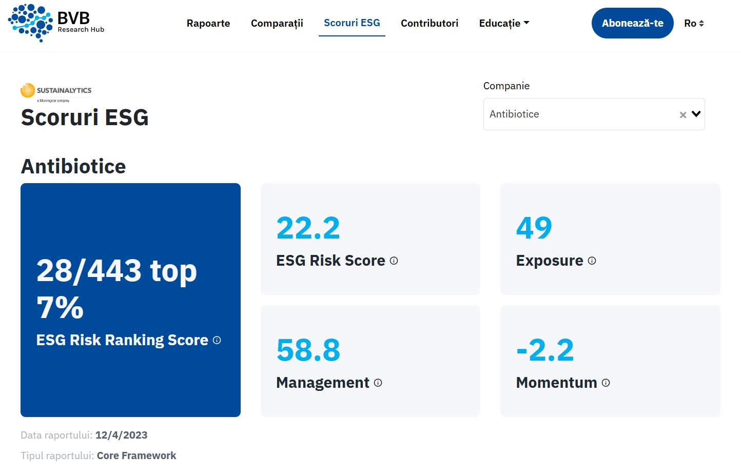Image resolution: width=741 pixels, height=475 pixels.
Task: Click the 58.8 Management value
Action: click(x=308, y=350)
